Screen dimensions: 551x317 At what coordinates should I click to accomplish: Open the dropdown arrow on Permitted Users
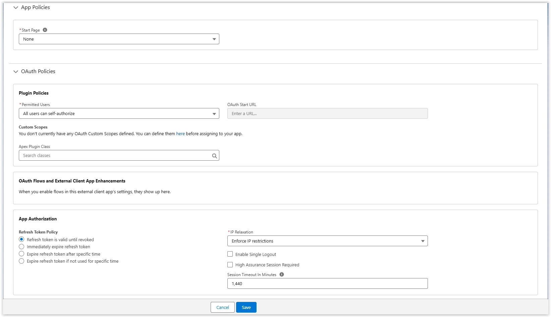tap(214, 113)
